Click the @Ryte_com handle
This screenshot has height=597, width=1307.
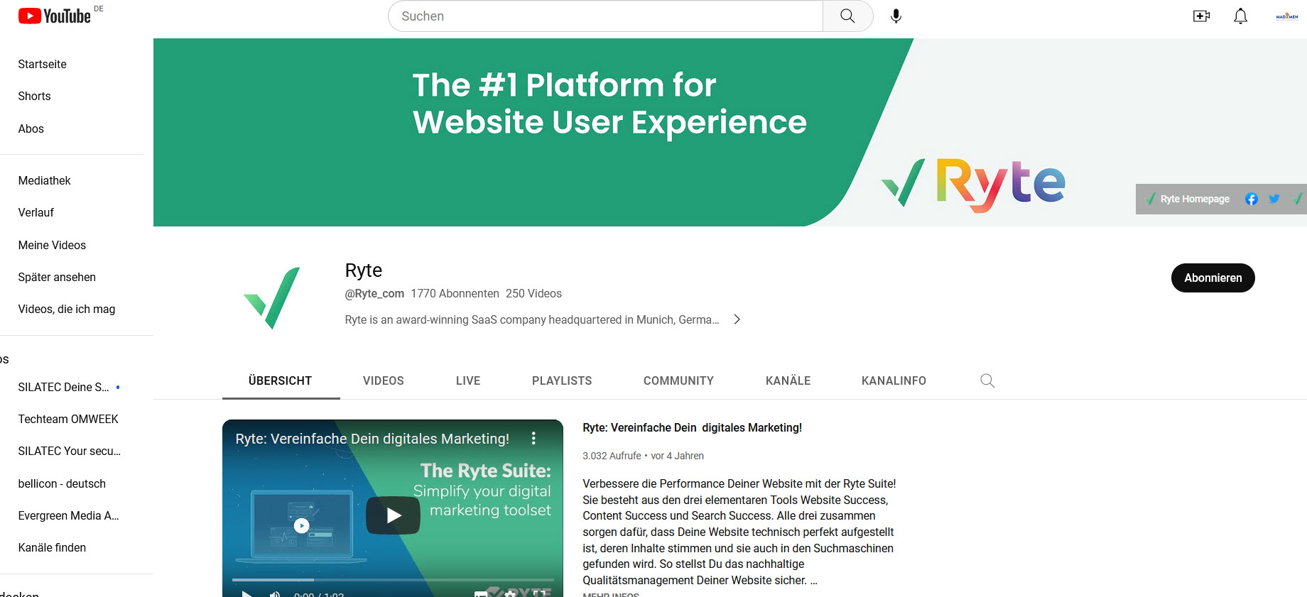click(x=374, y=293)
